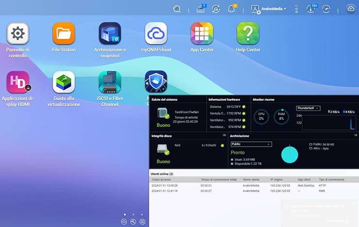Open the notifications bell icon
This screenshot has width=359, height=227.
coord(231,9)
